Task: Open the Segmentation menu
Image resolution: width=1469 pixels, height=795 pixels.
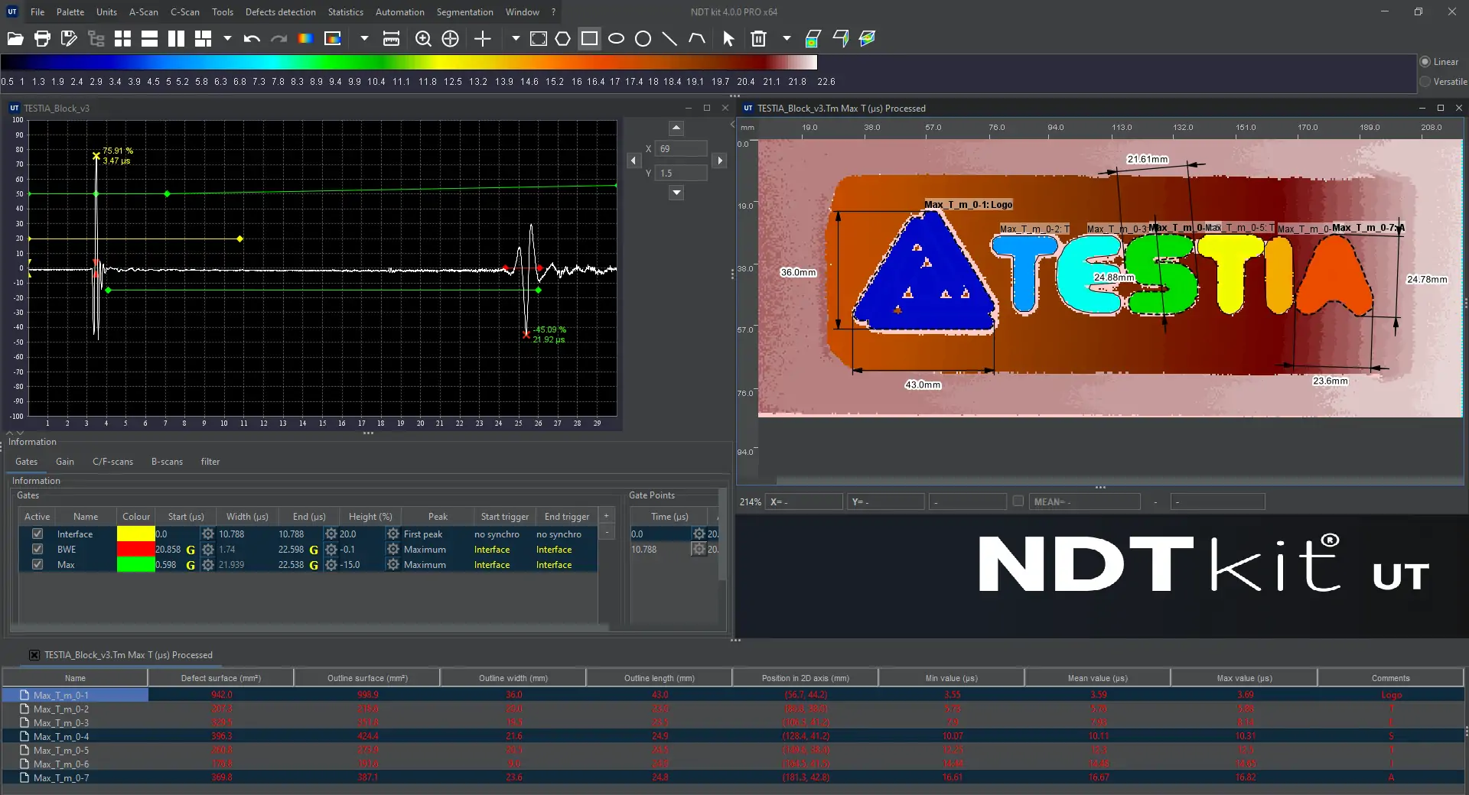Action: point(465,12)
